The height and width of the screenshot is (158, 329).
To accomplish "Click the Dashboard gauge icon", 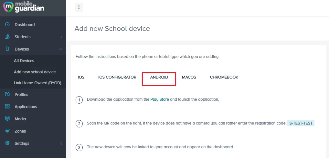I will point(7,24).
